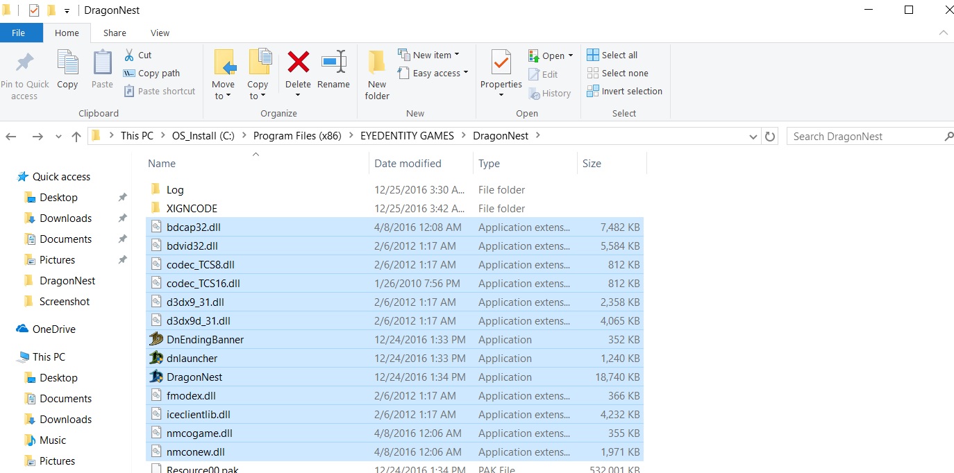Click the Search DragonNest field
The image size is (954, 473).
[x=870, y=136]
